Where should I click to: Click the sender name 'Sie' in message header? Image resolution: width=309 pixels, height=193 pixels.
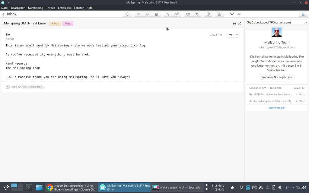coord(8,35)
